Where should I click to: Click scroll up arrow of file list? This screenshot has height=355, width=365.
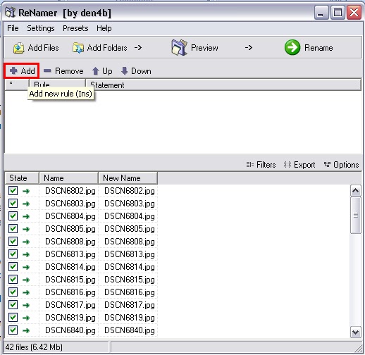coord(355,190)
